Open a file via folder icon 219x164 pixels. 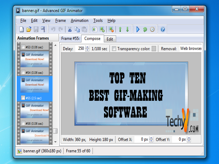pyautogui.click(x=29, y=29)
